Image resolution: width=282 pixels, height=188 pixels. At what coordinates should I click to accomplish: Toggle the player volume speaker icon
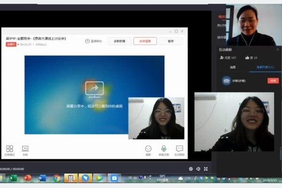click(198, 169)
